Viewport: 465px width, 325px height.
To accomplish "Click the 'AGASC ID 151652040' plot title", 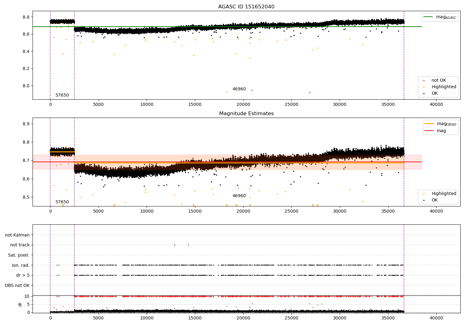I will click(246, 7).
